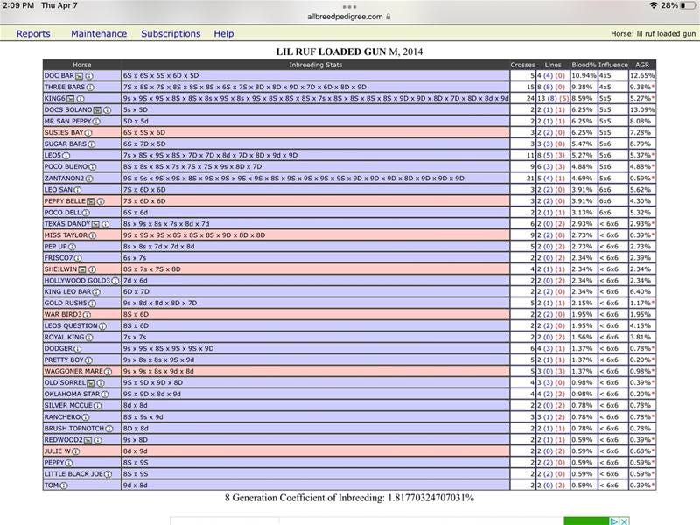Viewport: 700px width, 525px height.
Task: Close the advertisement with the X icon
Action: (x=625, y=521)
